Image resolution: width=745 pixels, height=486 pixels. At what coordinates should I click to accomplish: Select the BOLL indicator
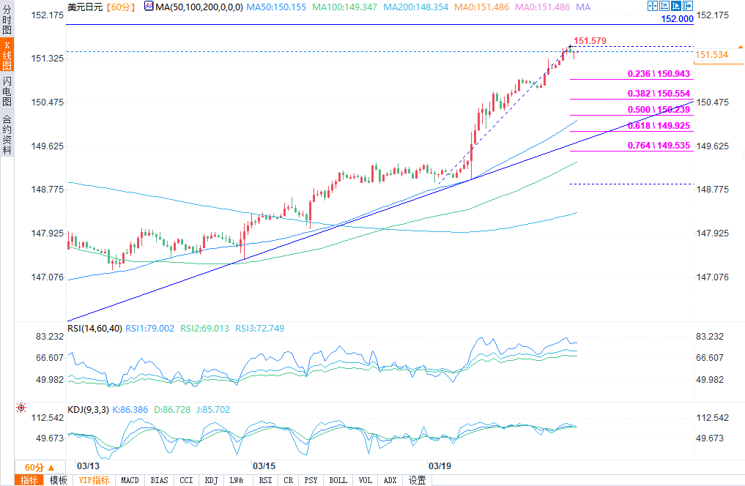[x=338, y=480]
